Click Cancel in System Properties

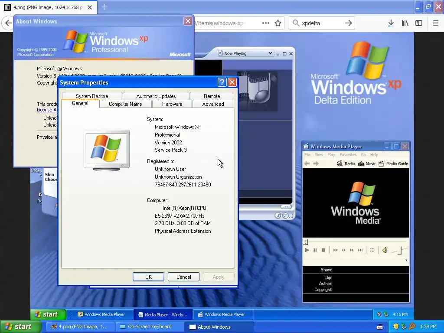[x=183, y=277]
